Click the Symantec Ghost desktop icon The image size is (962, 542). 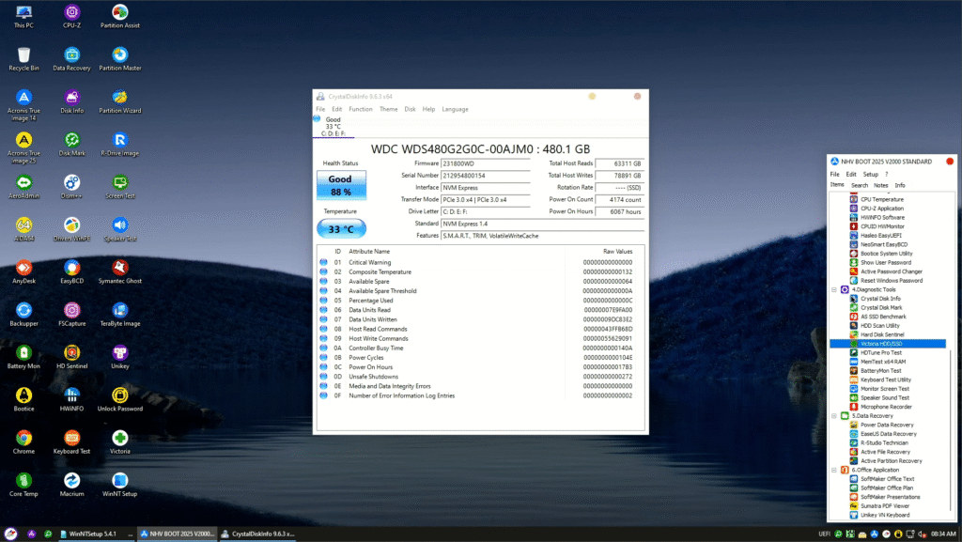click(x=119, y=267)
